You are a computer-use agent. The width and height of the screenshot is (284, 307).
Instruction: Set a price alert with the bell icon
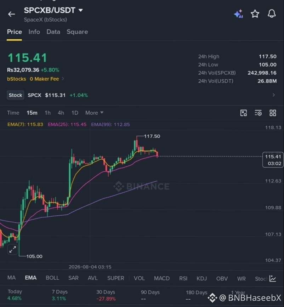(272, 14)
